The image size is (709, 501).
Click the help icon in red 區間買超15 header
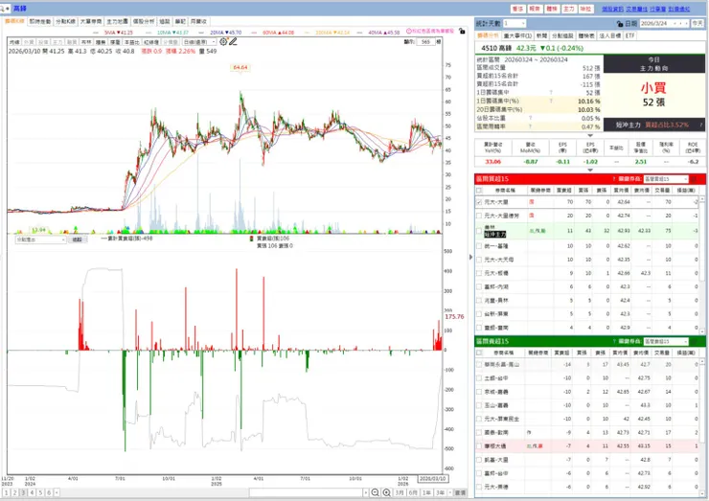click(x=614, y=179)
